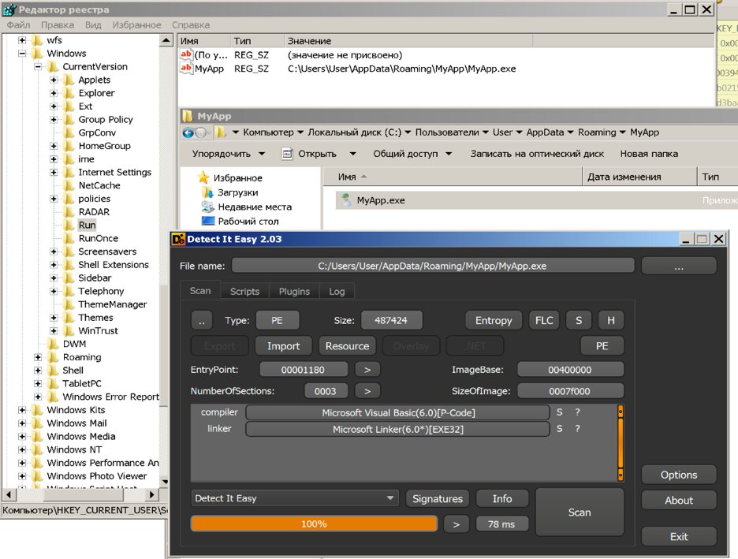This screenshot has height=559, width=738.
Task: Expand the Windows NT registry key
Action: click(x=22, y=449)
